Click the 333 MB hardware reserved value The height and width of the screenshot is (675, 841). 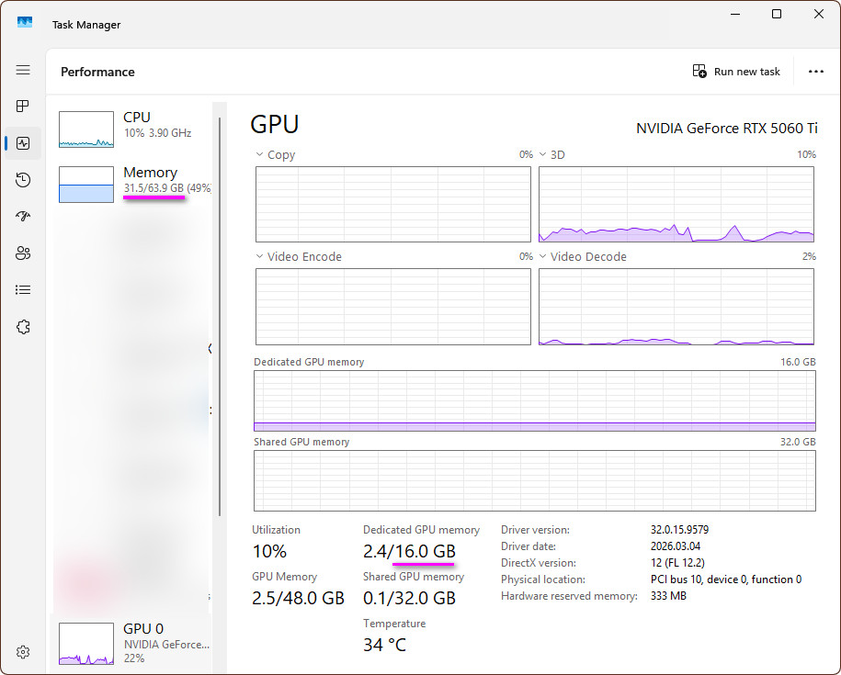point(668,596)
